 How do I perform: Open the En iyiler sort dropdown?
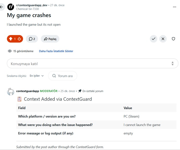tap(37, 76)
